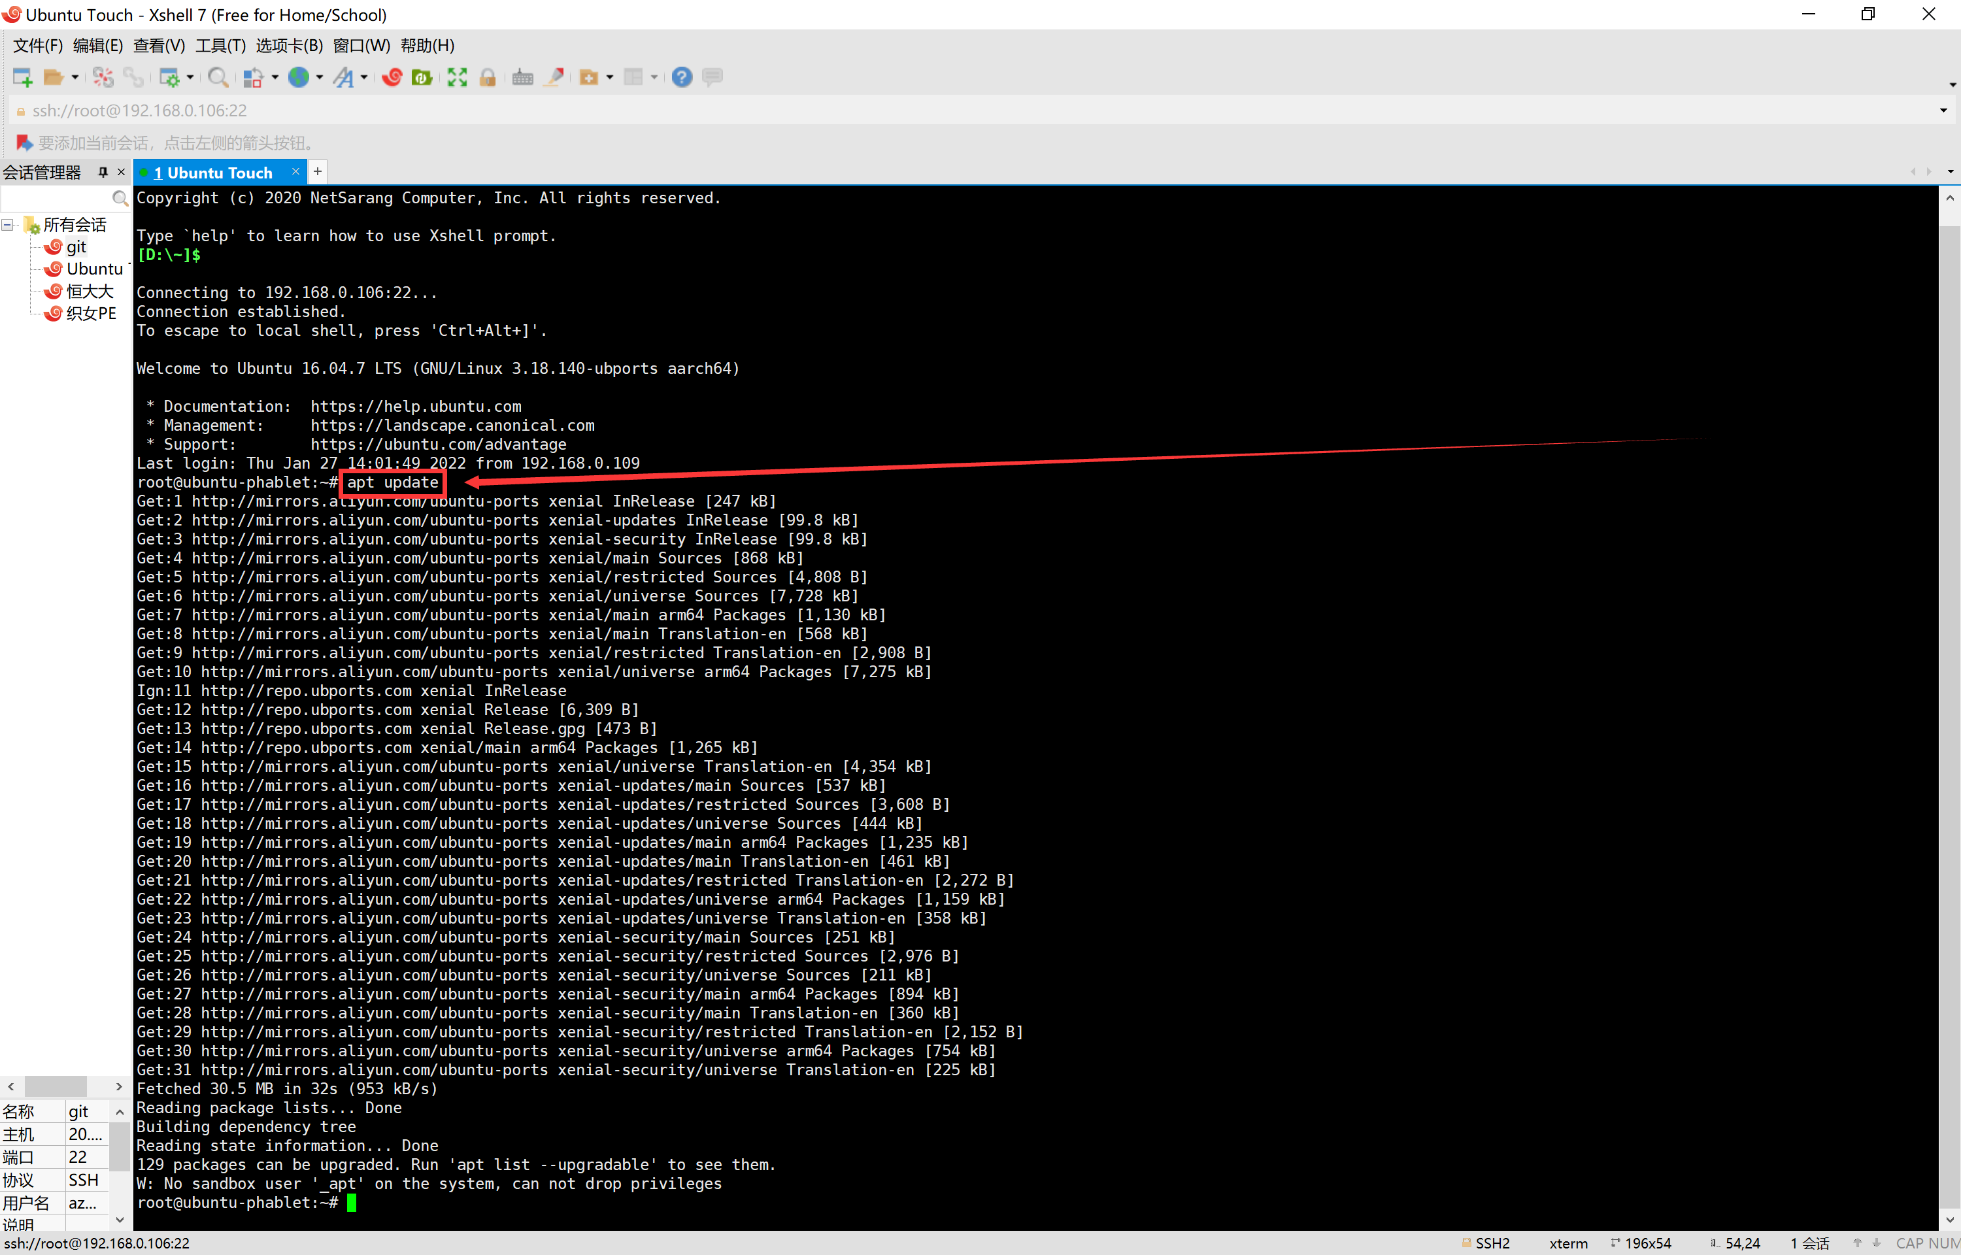Image resolution: width=1961 pixels, height=1255 pixels.
Task: Click the + button to open a new tab
Action: pyautogui.click(x=317, y=172)
